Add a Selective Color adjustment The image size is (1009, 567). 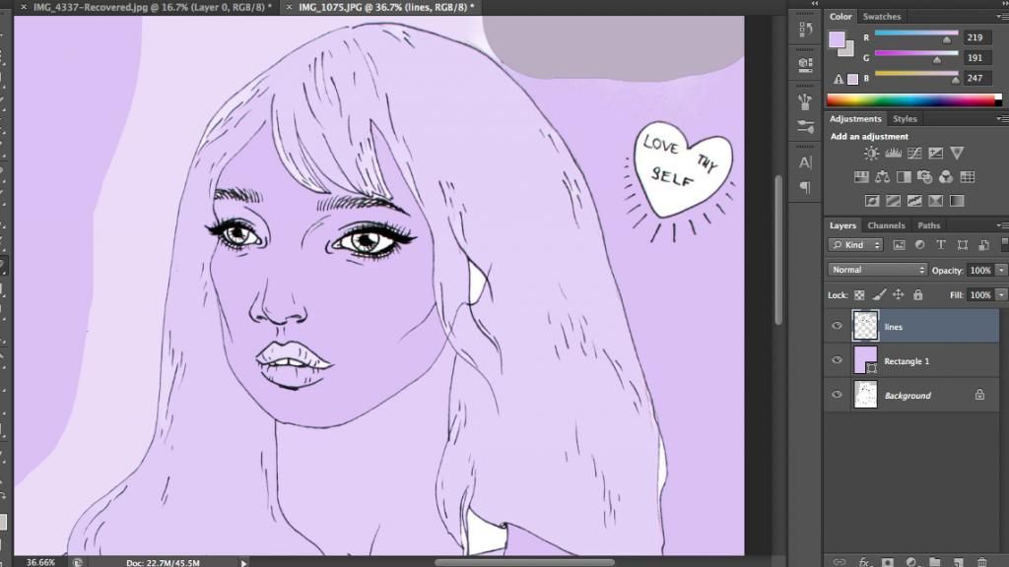[x=936, y=201]
